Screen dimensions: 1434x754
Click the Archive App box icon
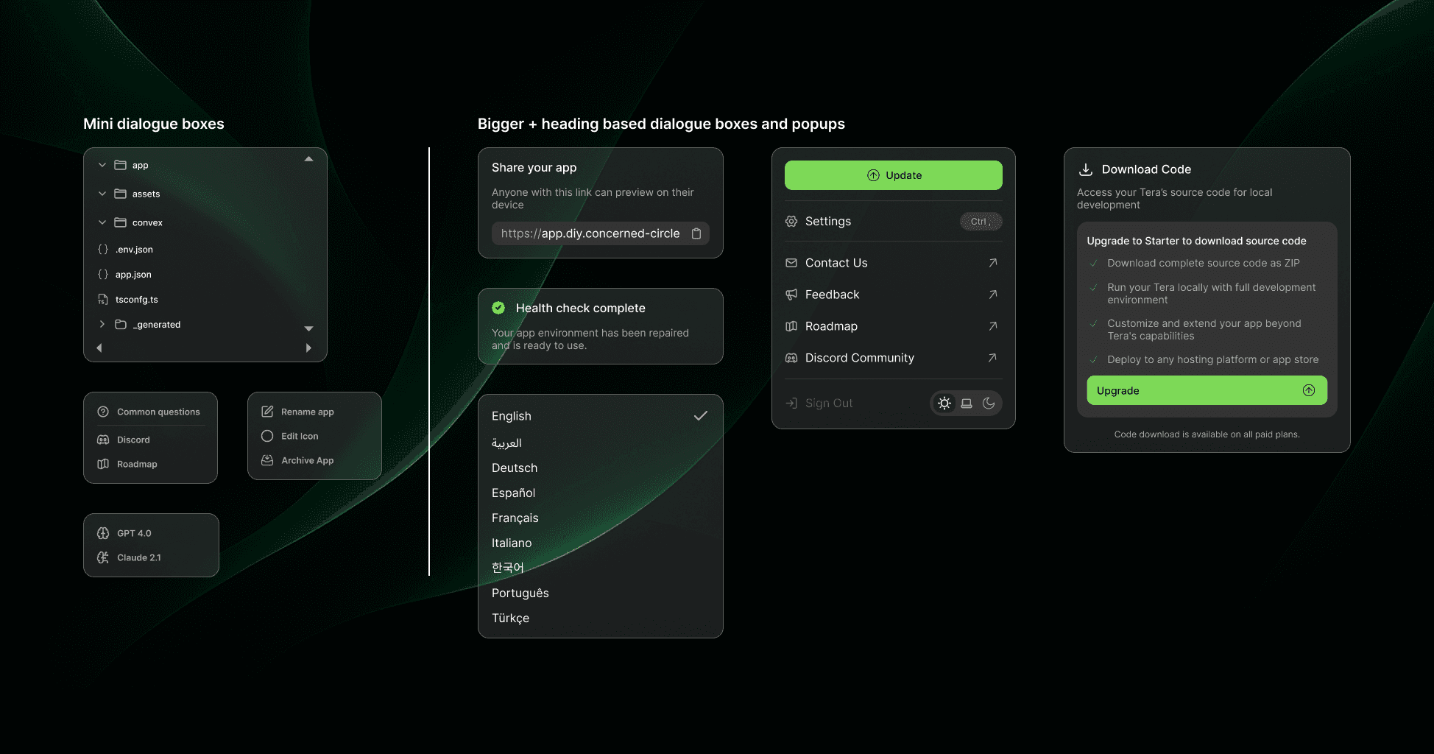pos(267,460)
